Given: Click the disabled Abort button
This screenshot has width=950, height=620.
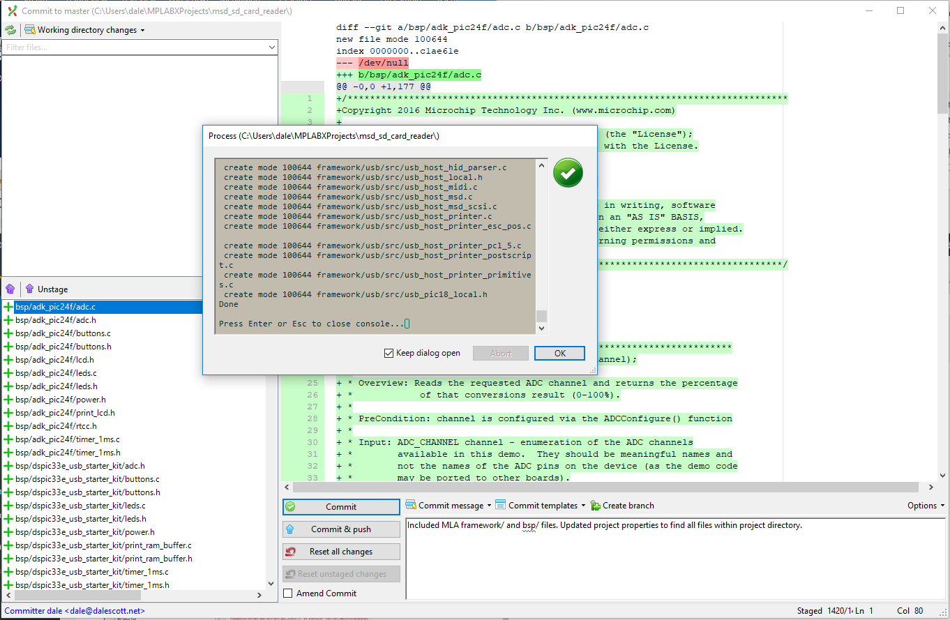Looking at the screenshot, I should coord(501,354).
